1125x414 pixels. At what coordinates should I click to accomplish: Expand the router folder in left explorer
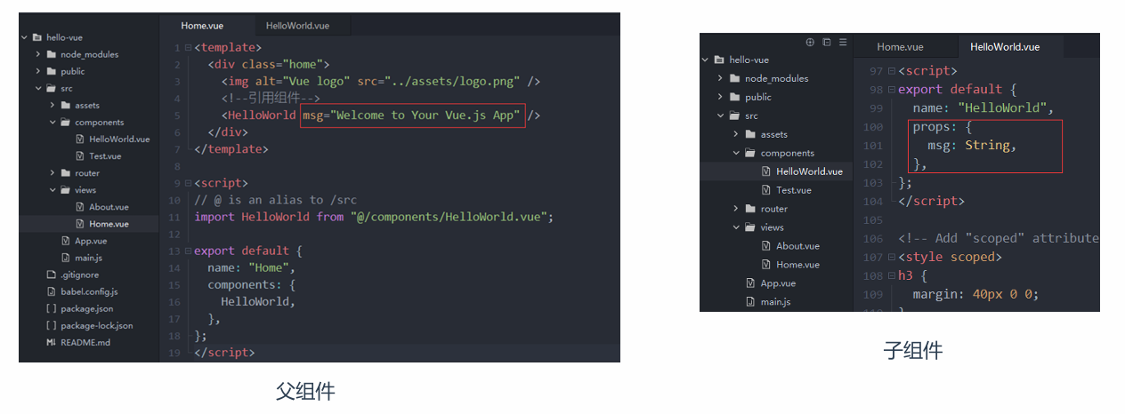pyautogui.click(x=53, y=173)
